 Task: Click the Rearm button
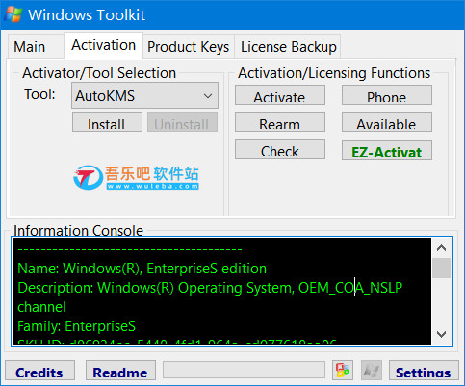pos(280,122)
